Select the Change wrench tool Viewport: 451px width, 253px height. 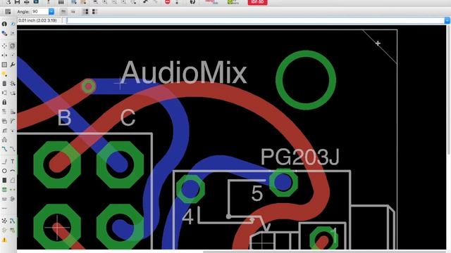(13, 65)
